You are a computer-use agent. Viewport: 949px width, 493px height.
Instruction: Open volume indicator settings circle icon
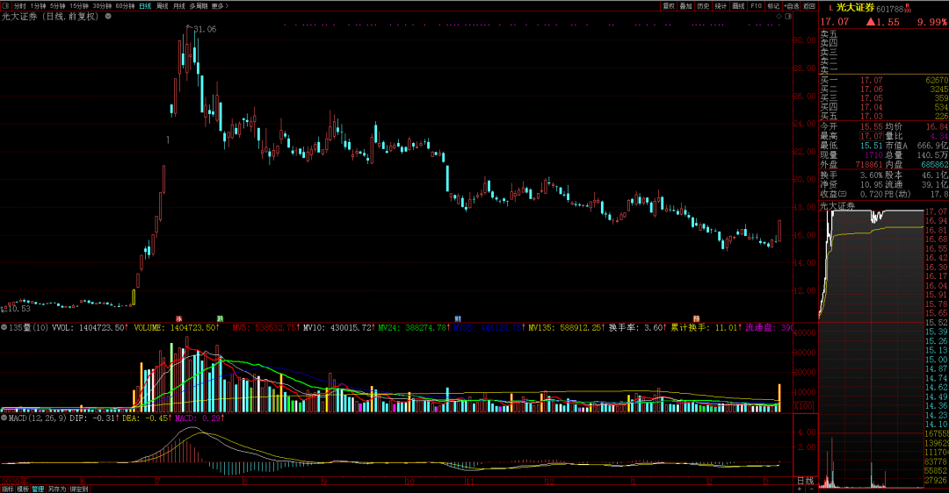(4, 327)
